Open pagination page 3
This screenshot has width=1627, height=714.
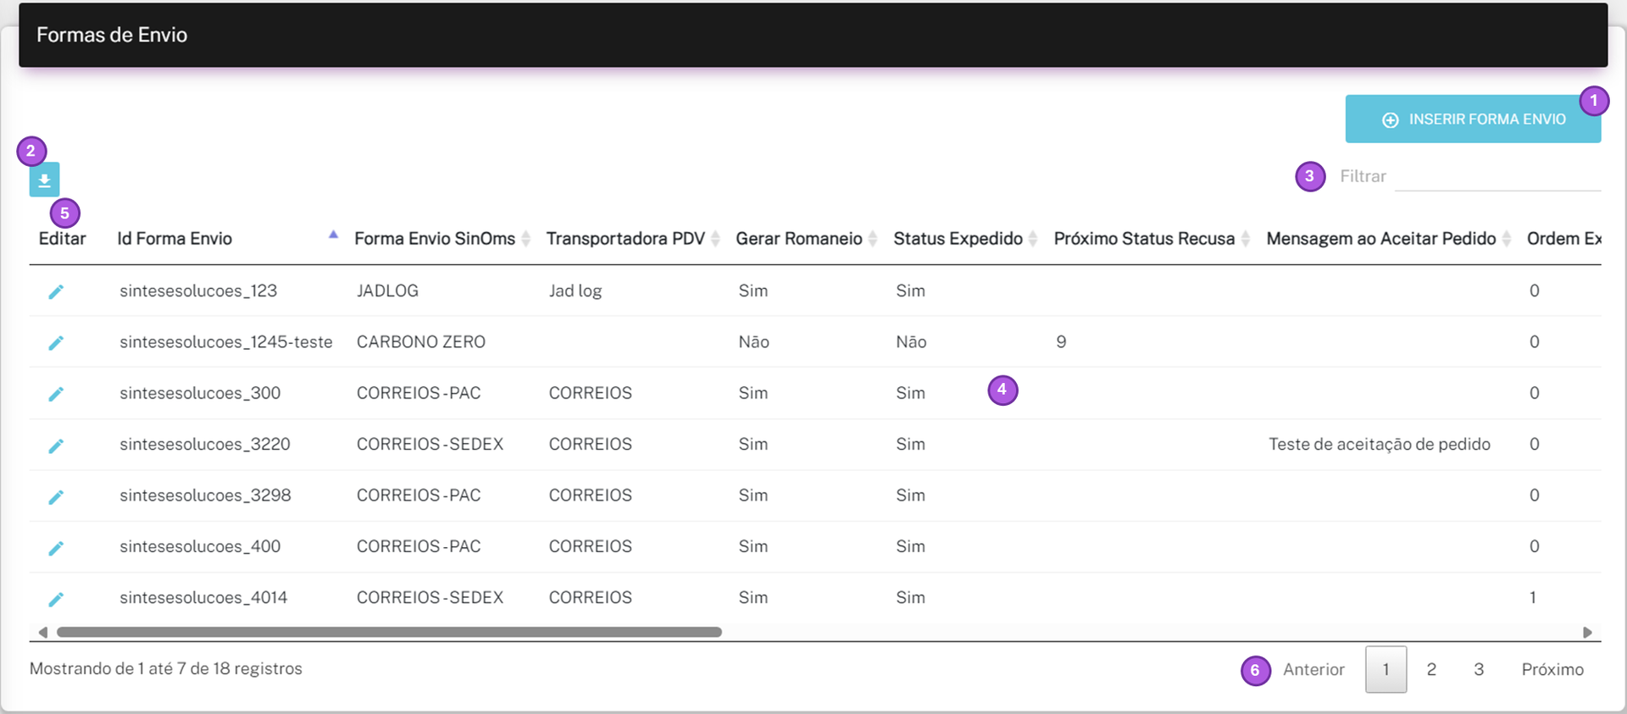pos(1479,669)
